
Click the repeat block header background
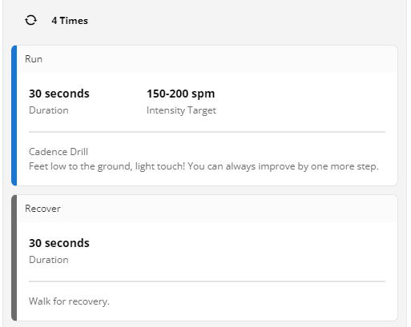240,21
